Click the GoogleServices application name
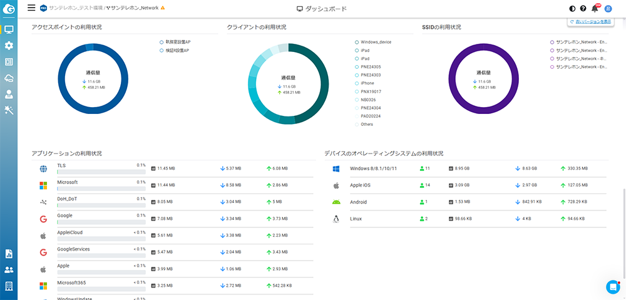The width and height of the screenshot is (626, 300). coord(73,249)
